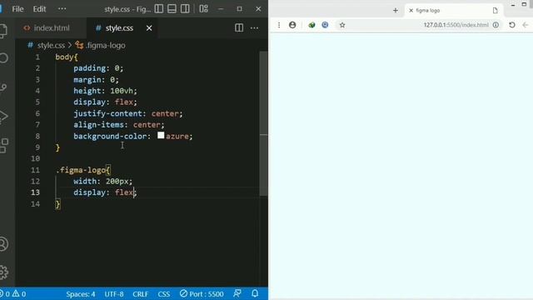
Task: Stop the Live Server on Port 5500
Action: (x=202, y=294)
